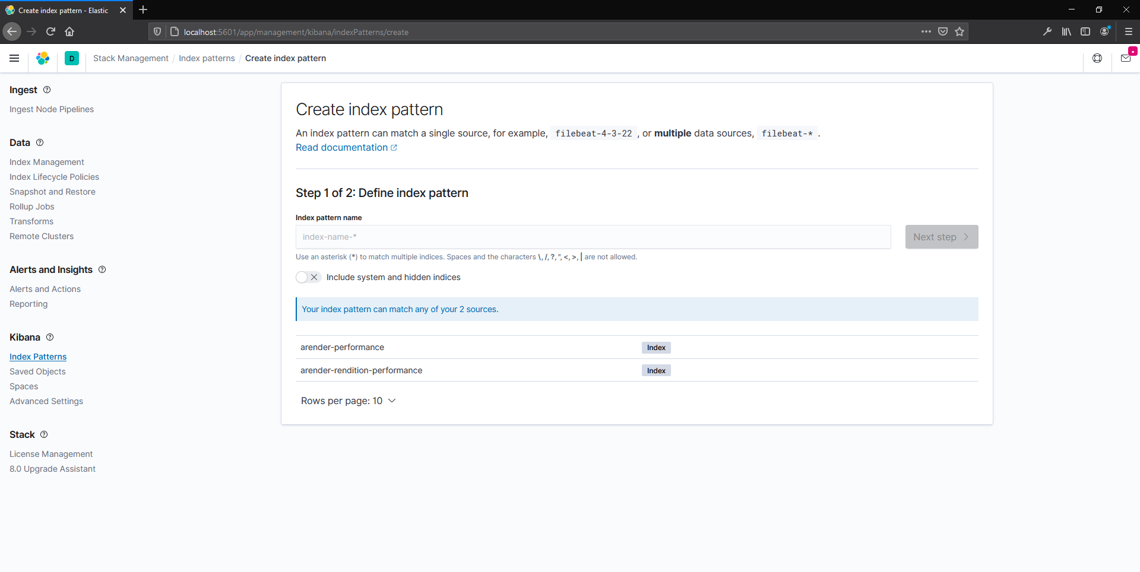Click the Ingest section help icon
Image resolution: width=1140 pixels, height=572 pixels.
click(x=47, y=90)
